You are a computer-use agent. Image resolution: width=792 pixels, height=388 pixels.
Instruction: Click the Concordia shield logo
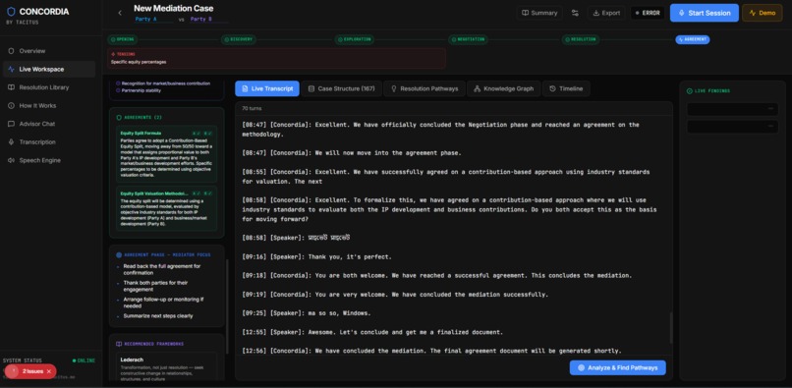[11, 11]
